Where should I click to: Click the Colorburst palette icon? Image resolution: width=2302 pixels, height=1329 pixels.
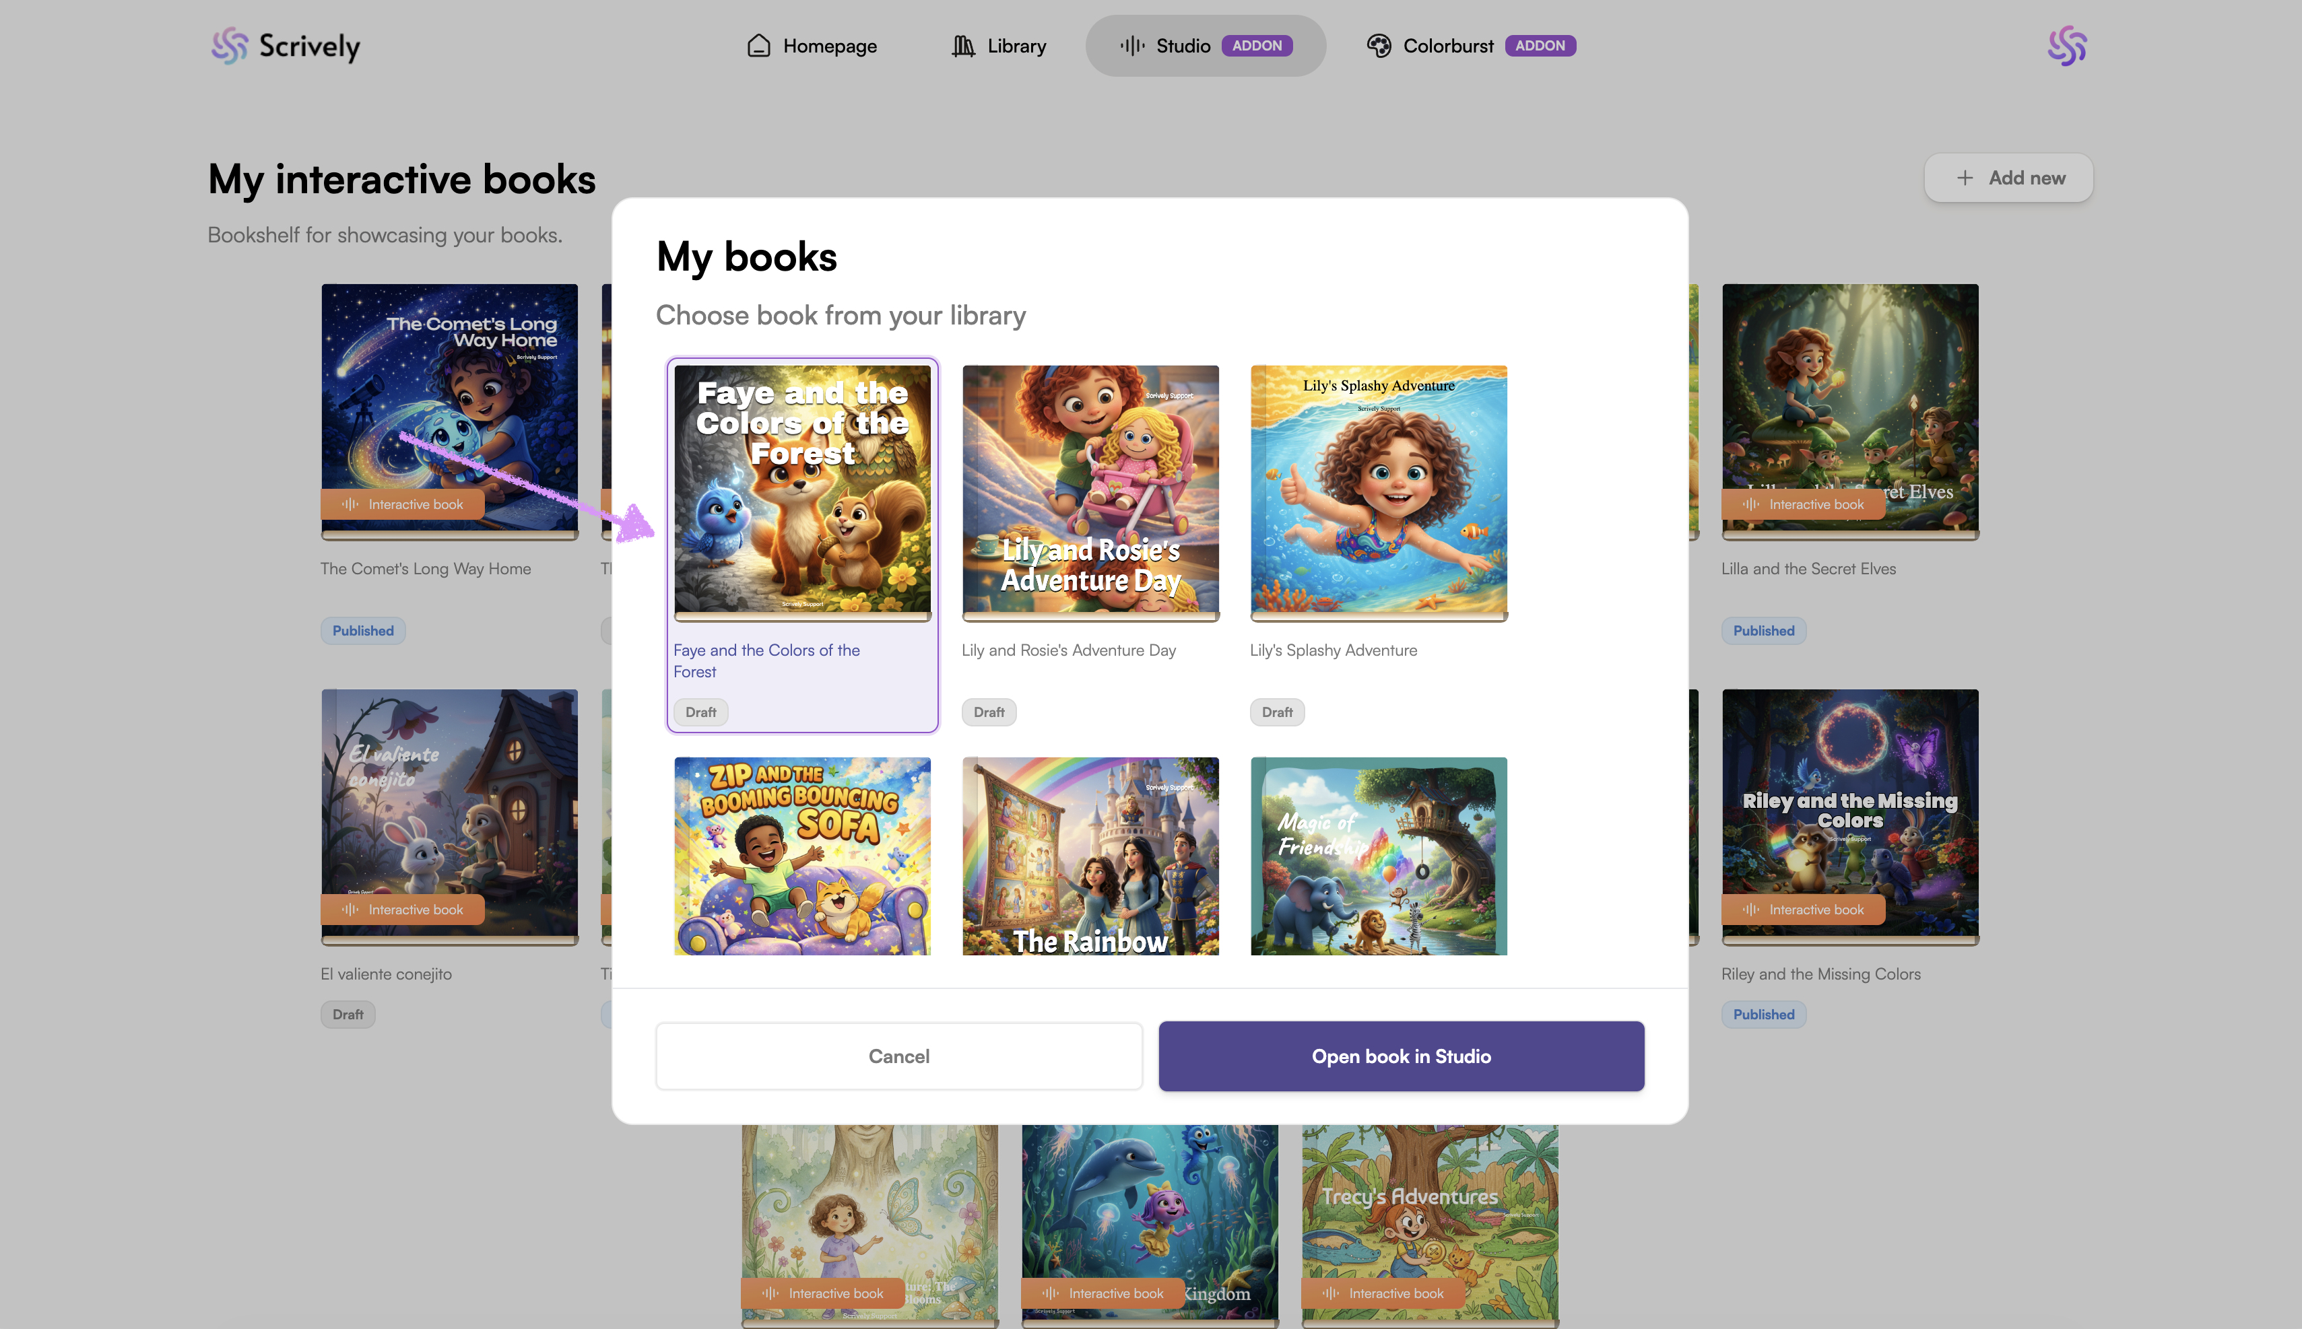click(x=1379, y=46)
